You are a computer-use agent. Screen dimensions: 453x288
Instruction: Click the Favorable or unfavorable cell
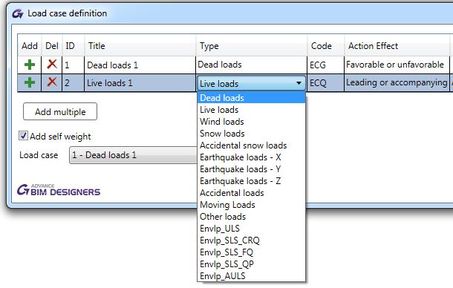point(397,65)
